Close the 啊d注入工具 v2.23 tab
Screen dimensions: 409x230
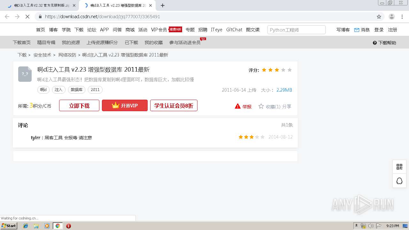click(x=150, y=5)
